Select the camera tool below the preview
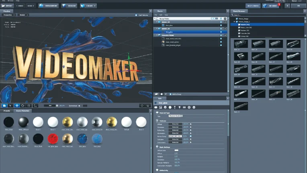 pos(4,105)
